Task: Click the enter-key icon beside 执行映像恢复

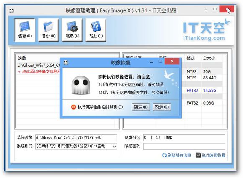Action: (198, 155)
